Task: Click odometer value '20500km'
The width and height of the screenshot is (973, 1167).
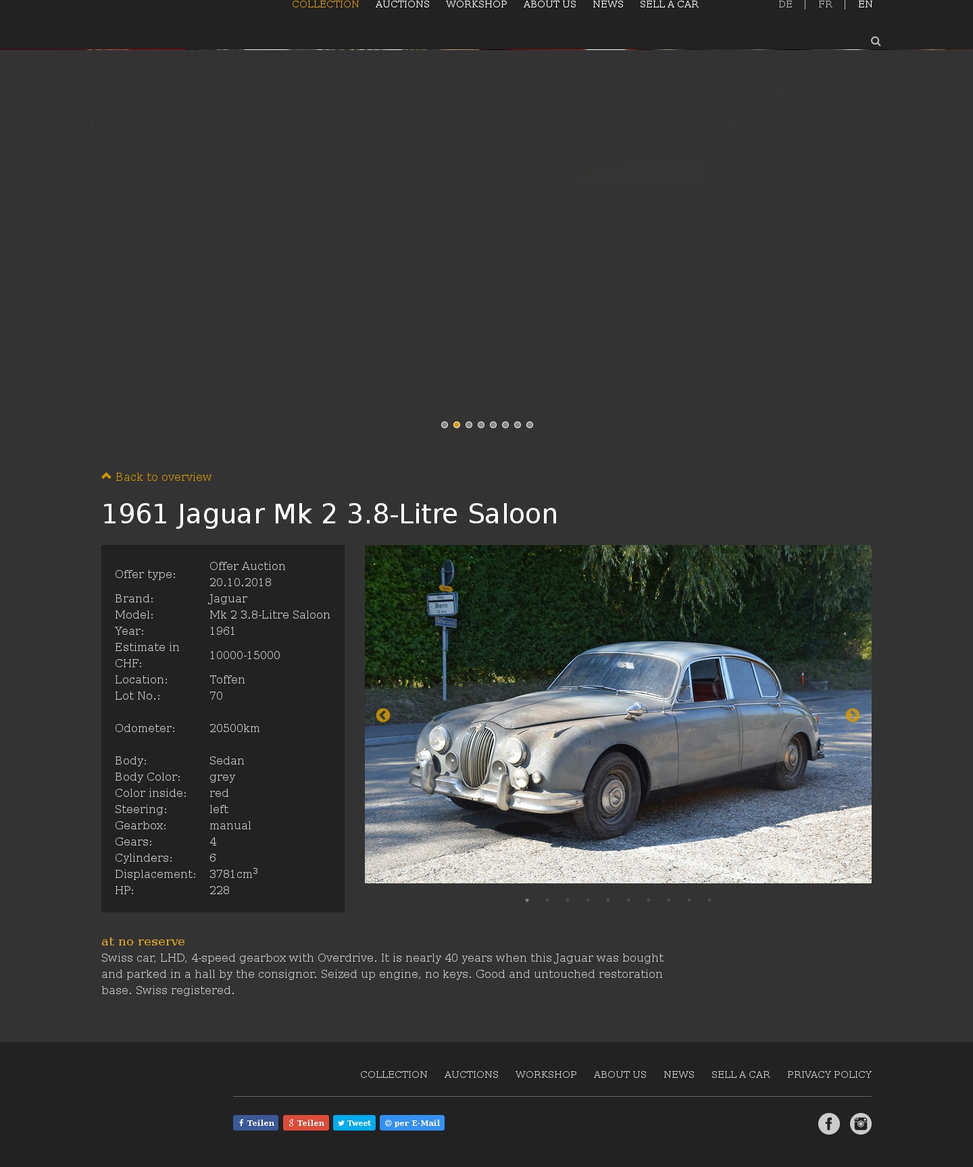Action: coord(234,728)
